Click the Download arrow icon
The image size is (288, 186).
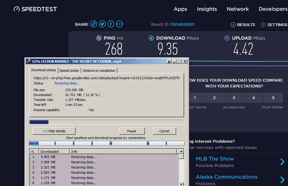151,38
